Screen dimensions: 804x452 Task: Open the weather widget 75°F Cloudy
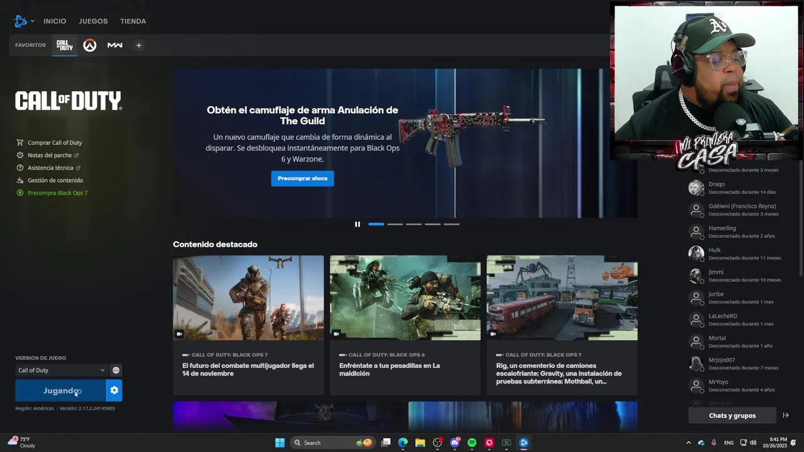21,443
